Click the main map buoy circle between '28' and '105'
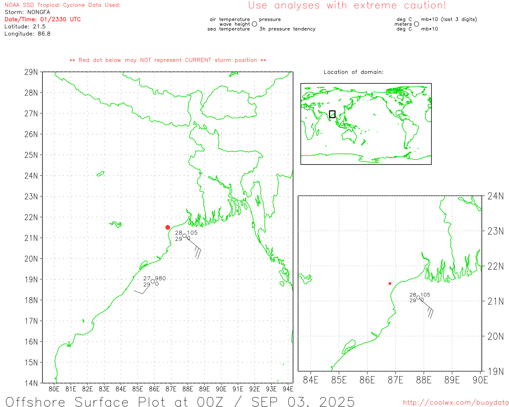The height and width of the screenshot is (407, 509). point(185,236)
